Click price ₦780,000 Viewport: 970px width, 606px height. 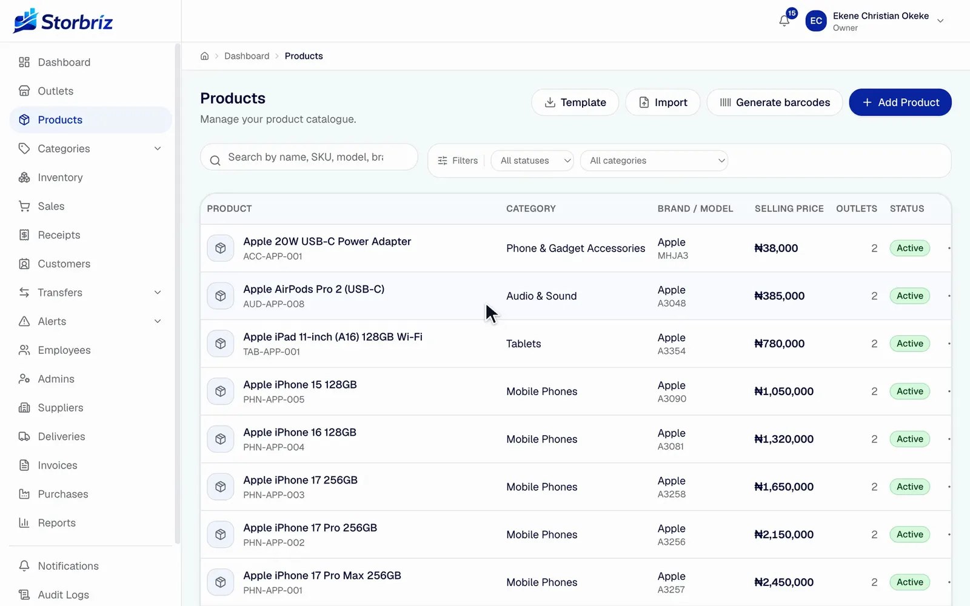(779, 344)
